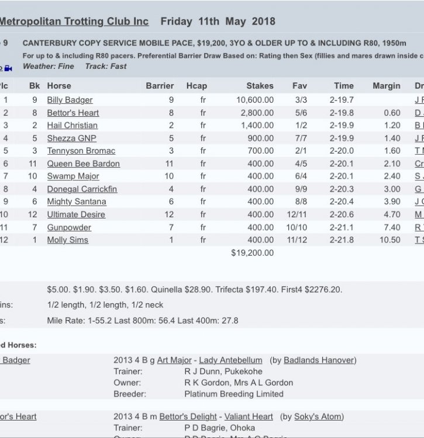
Task: Click the Donegal Carrickfin link
Action: pos(82,189)
